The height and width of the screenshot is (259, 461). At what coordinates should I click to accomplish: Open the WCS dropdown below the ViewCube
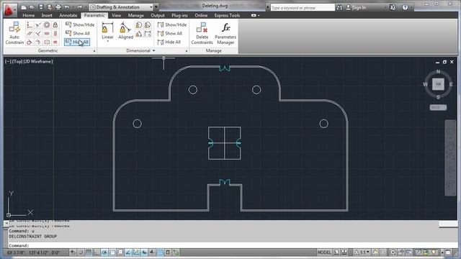pyautogui.click(x=438, y=107)
